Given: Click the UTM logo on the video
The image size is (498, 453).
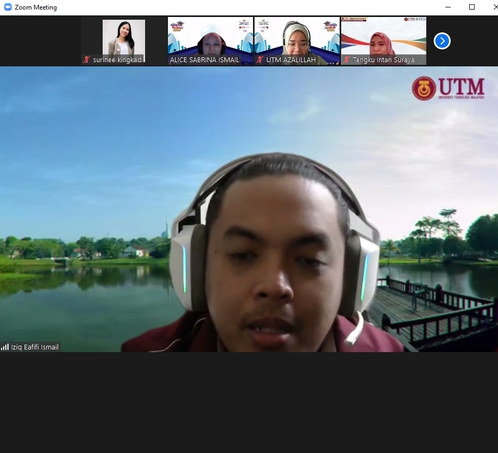Looking at the screenshot, I should (448, 88).
